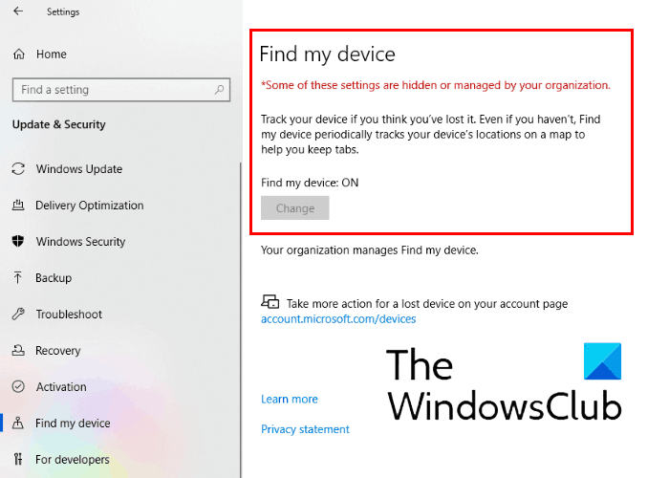The width and height of the screenshot is (669, 478).
Task: Click the Recovery icon
Action: [18, 351]
